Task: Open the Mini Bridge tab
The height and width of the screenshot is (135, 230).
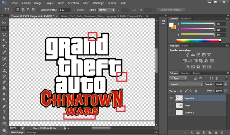Action: 17,132
